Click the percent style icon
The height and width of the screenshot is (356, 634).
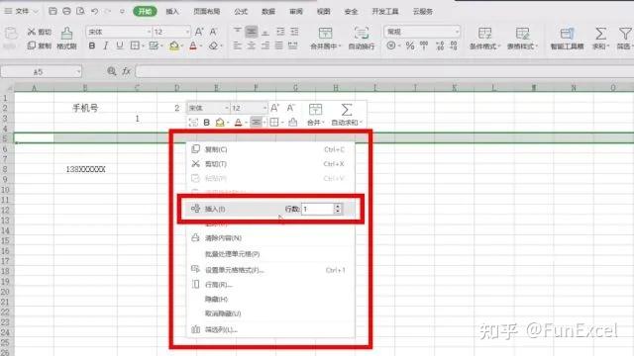point(410,45)
